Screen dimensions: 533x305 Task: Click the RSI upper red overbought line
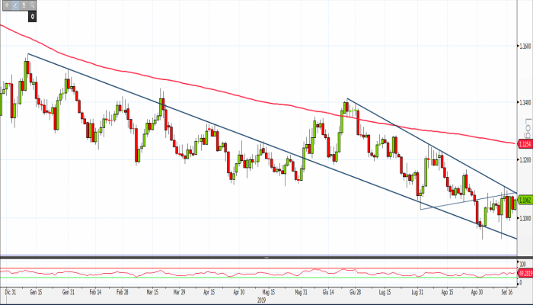coord(258,268)
